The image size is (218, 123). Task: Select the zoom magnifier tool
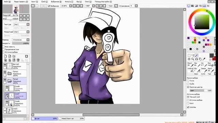[193, 59]
